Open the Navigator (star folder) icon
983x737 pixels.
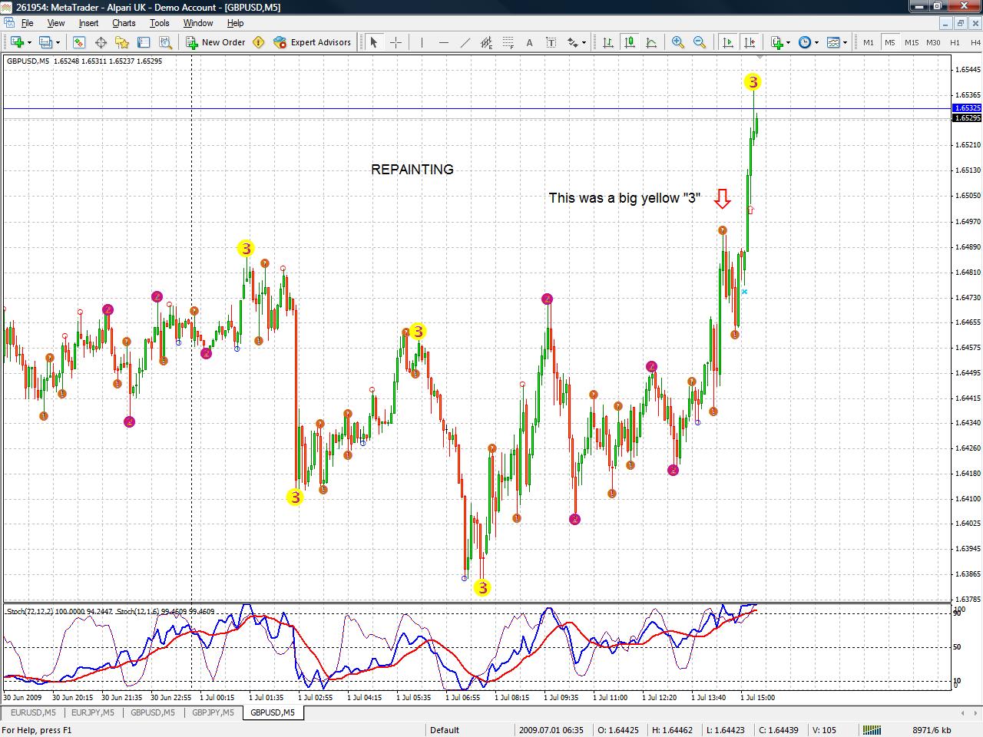click(x=121, y=42)
